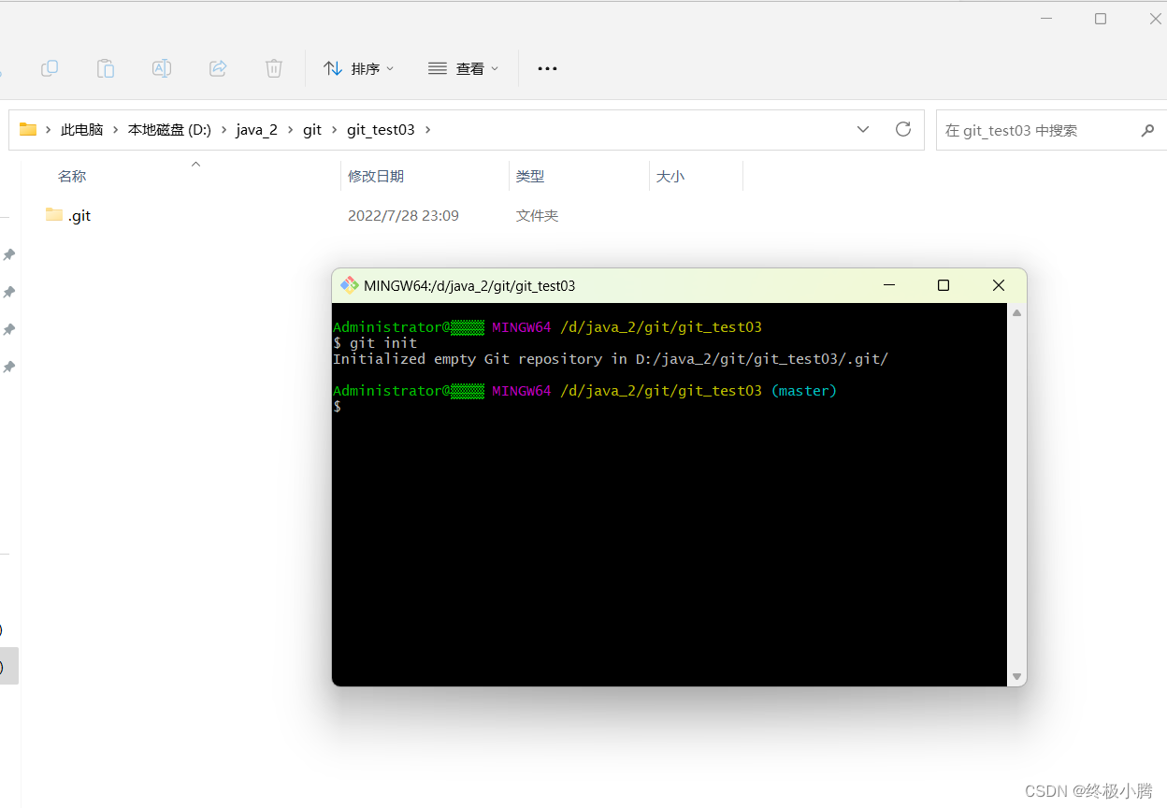Click the 2022/7/28 23:09 date cell
Screen dimensions: 1167x808
(403, 215)
